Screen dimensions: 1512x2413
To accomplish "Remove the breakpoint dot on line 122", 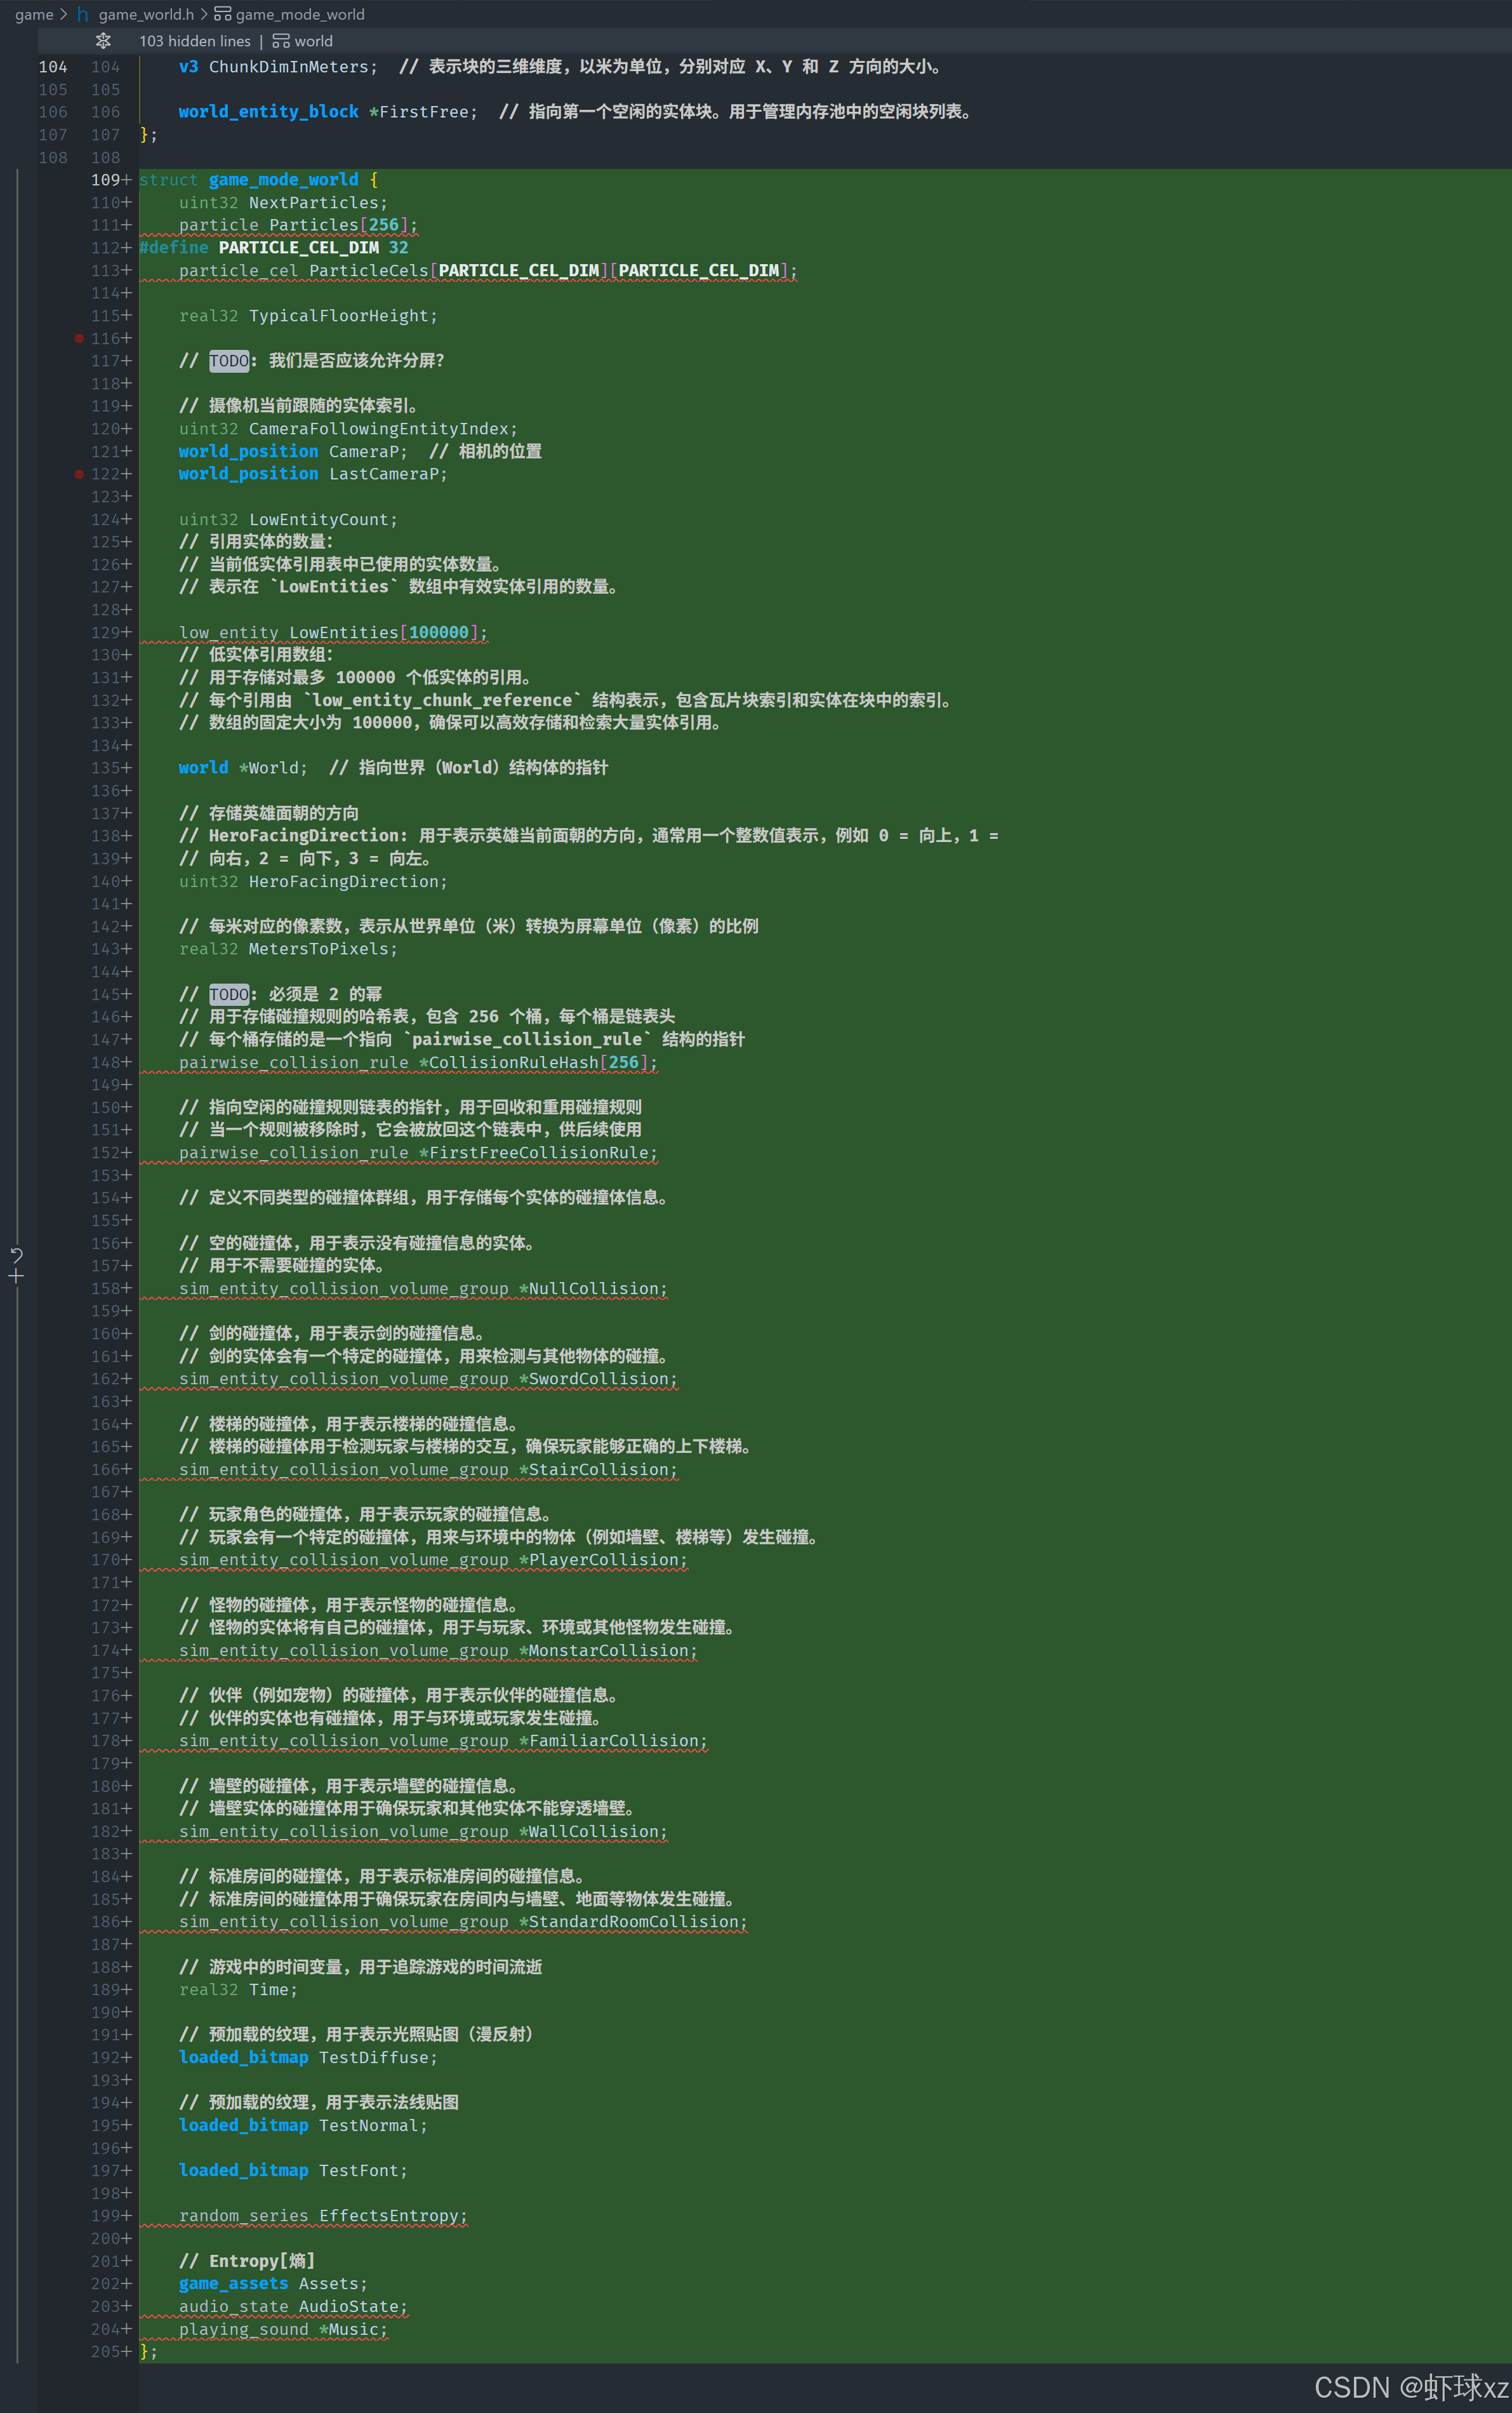I will tap(79, 474).
